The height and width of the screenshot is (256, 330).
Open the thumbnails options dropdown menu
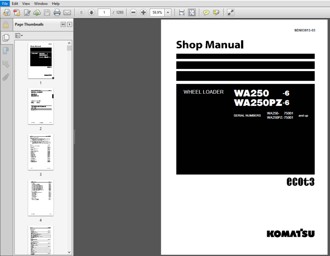19,36
